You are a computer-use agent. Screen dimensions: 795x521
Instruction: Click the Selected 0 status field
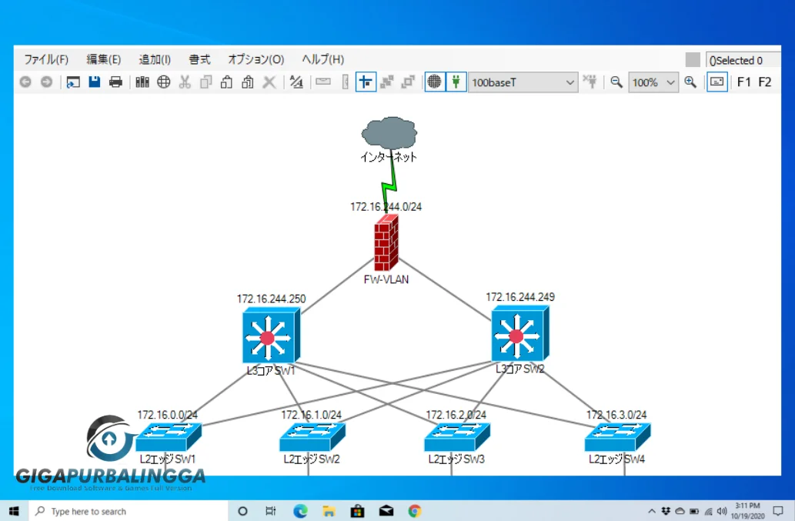[743, 60]
